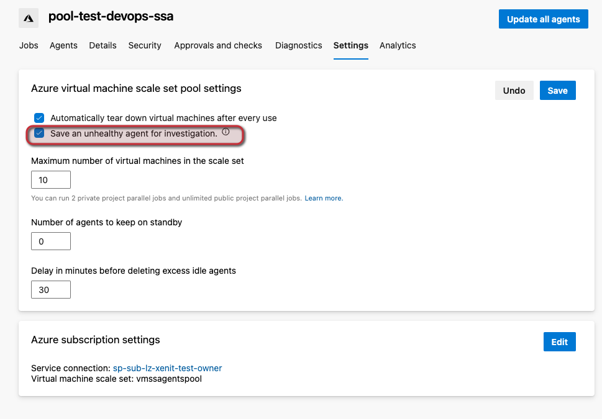Save the scale set pool settings

557,90
